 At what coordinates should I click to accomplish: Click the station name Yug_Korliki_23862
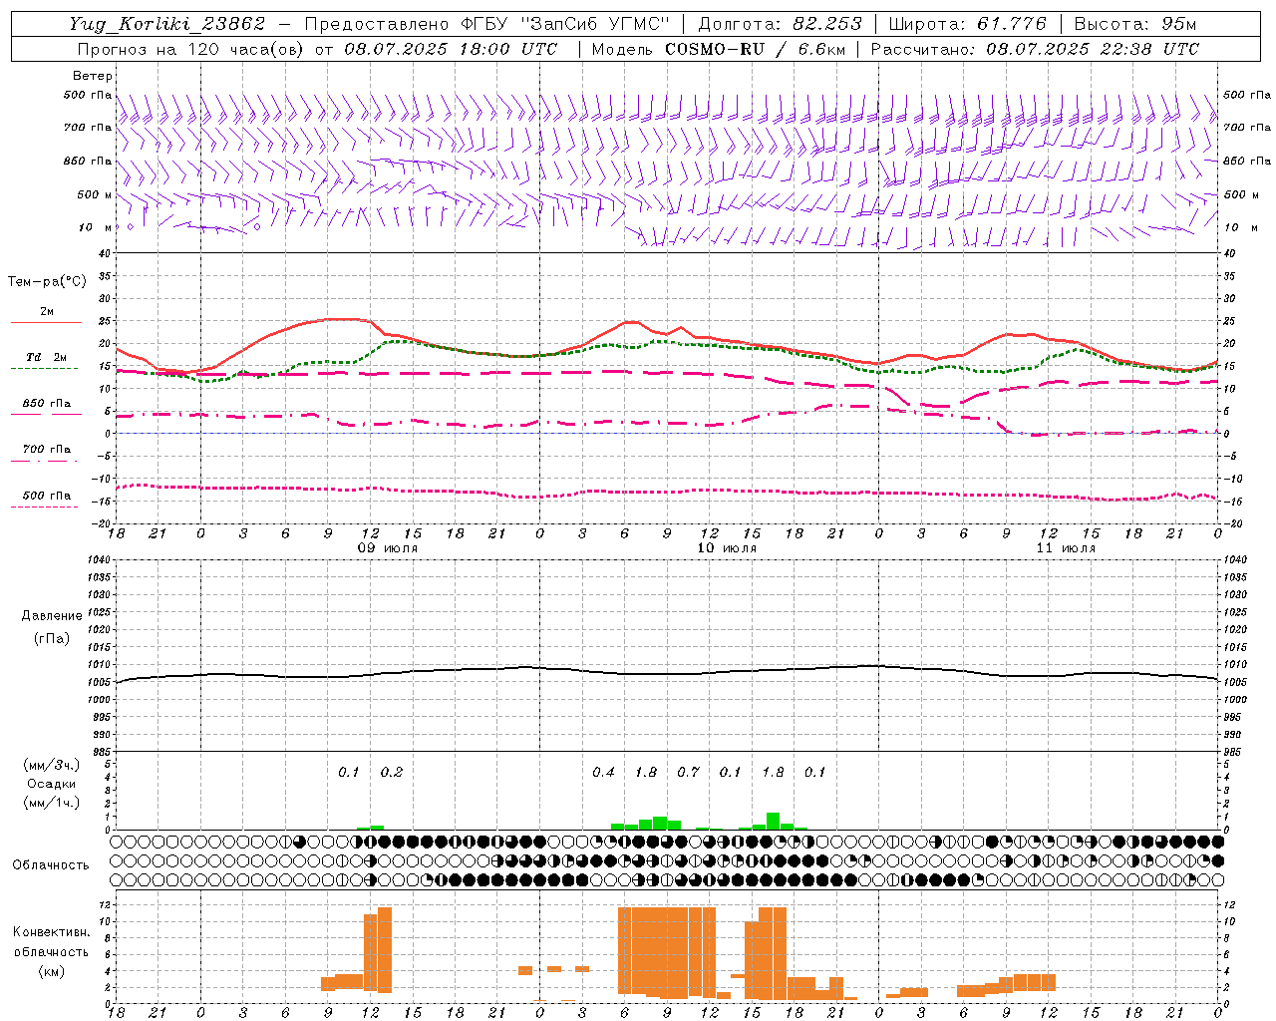(x=167, y=24)
